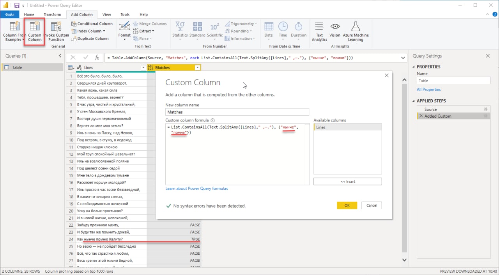
Task: Launch Text Analytics
Action: (x=319, y=31)
